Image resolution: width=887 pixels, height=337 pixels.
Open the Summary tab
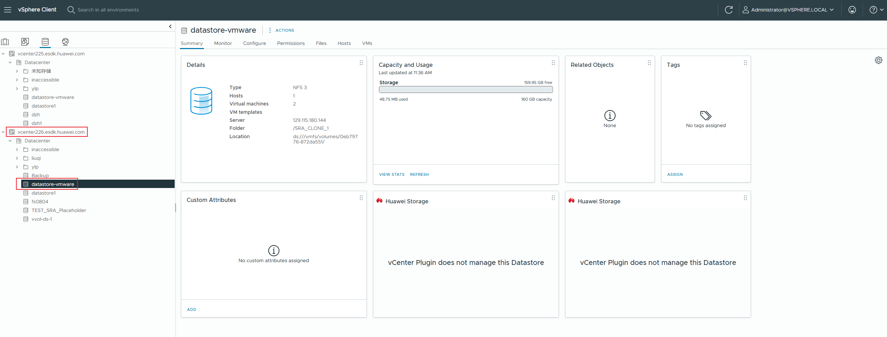(192, 43)
